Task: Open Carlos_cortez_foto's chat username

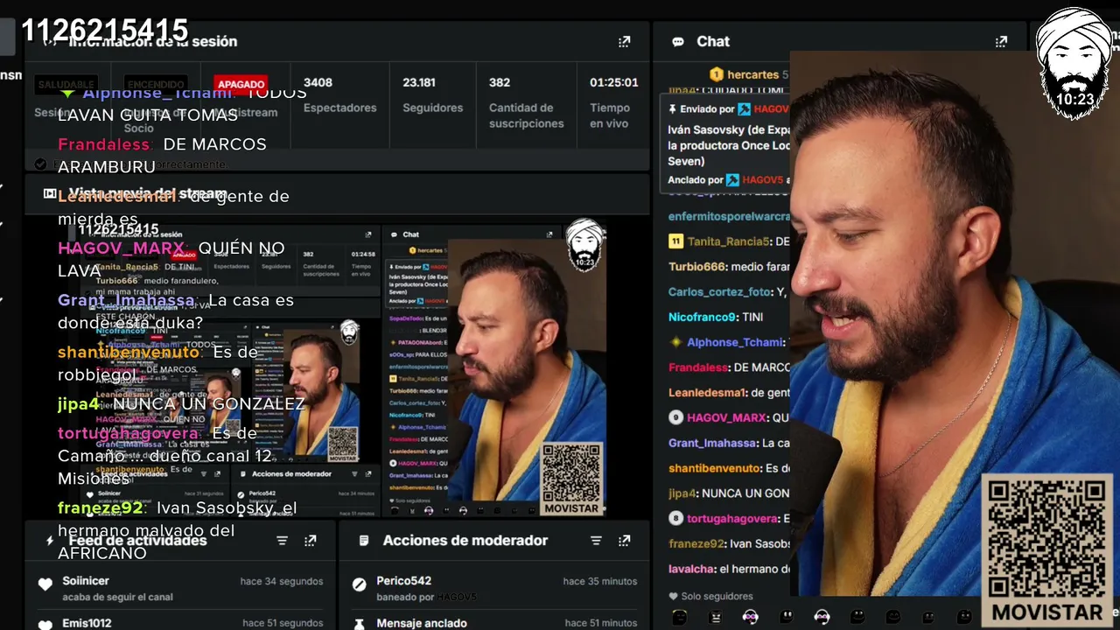Action: pos(720,291)
